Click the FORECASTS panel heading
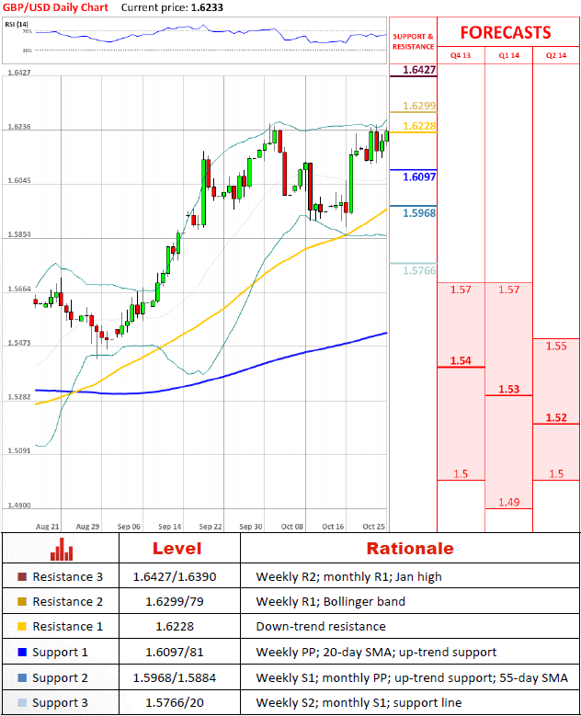This screenshot has height=716, width=581. pos(506,32)
